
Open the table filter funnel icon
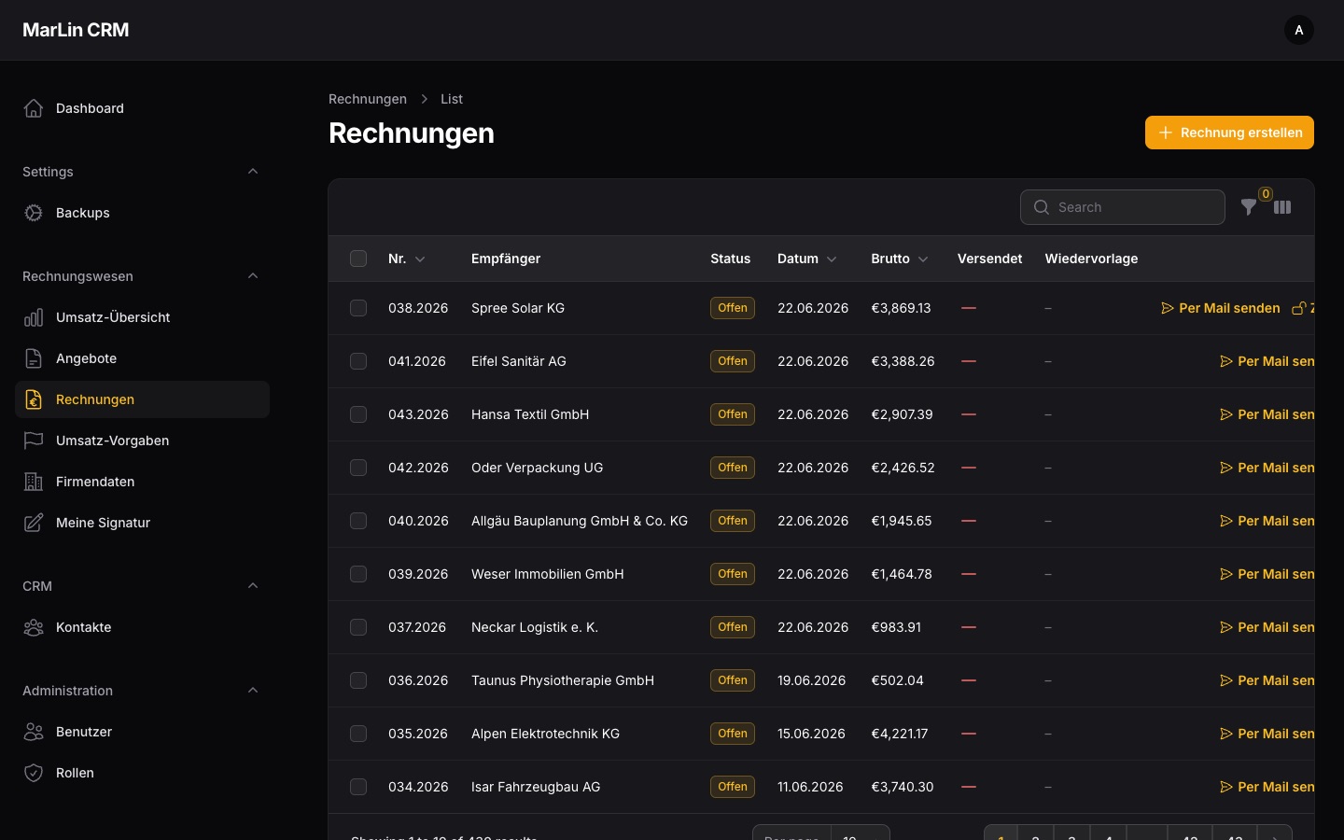(1249, 207)
